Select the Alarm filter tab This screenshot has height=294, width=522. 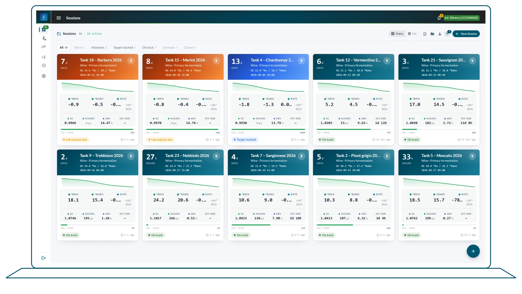click(79, 48)
